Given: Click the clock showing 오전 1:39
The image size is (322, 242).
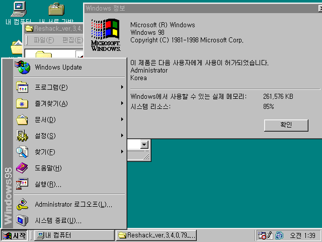Looking at the screenshot, I should pyautogui.click(x=302, y=235).
